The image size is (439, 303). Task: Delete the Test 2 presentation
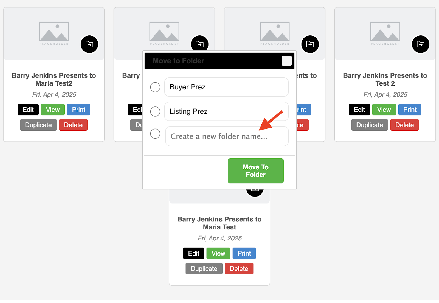(404, 125)
